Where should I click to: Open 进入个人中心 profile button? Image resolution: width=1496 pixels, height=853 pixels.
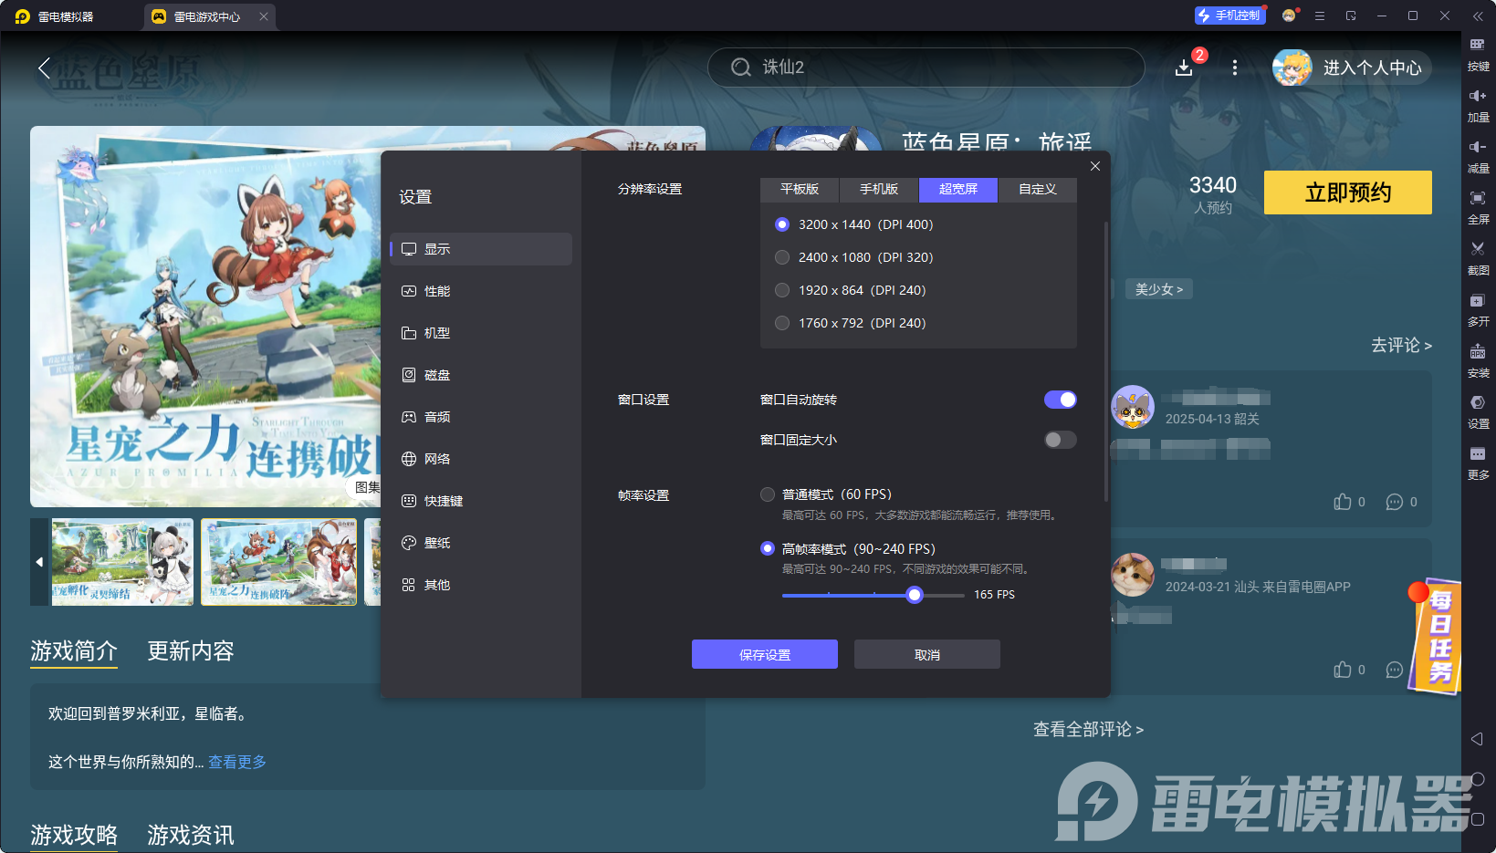[1352, 68]
